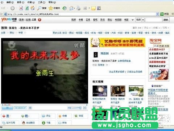Click the 该会员更多视频 link

click(x=117, y=72)
